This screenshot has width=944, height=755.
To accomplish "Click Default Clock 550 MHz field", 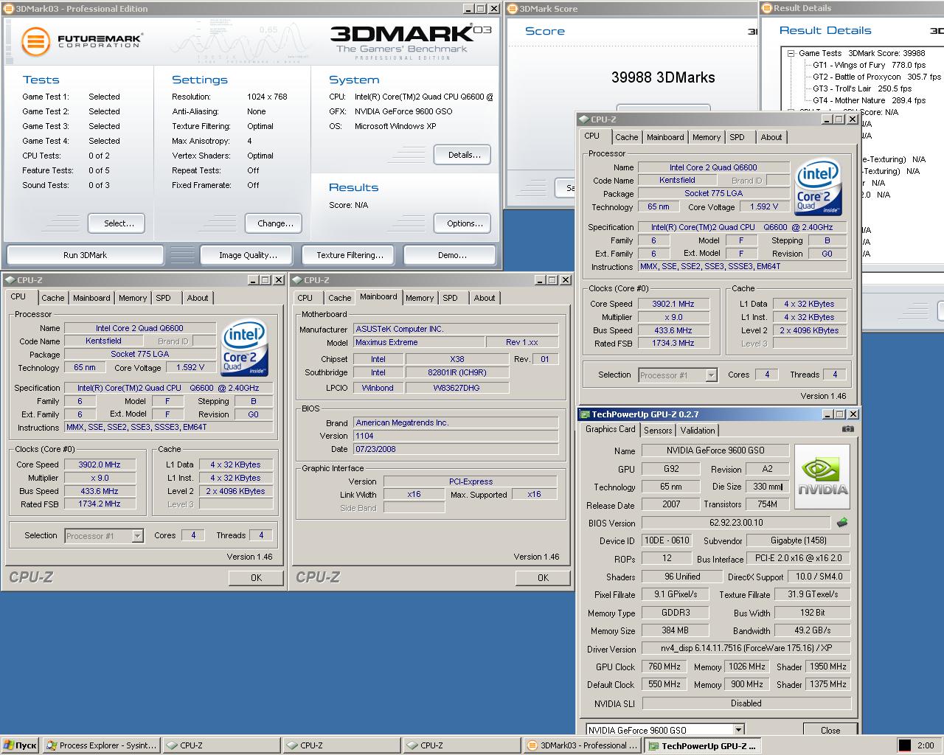I will (x=664, y=684).
